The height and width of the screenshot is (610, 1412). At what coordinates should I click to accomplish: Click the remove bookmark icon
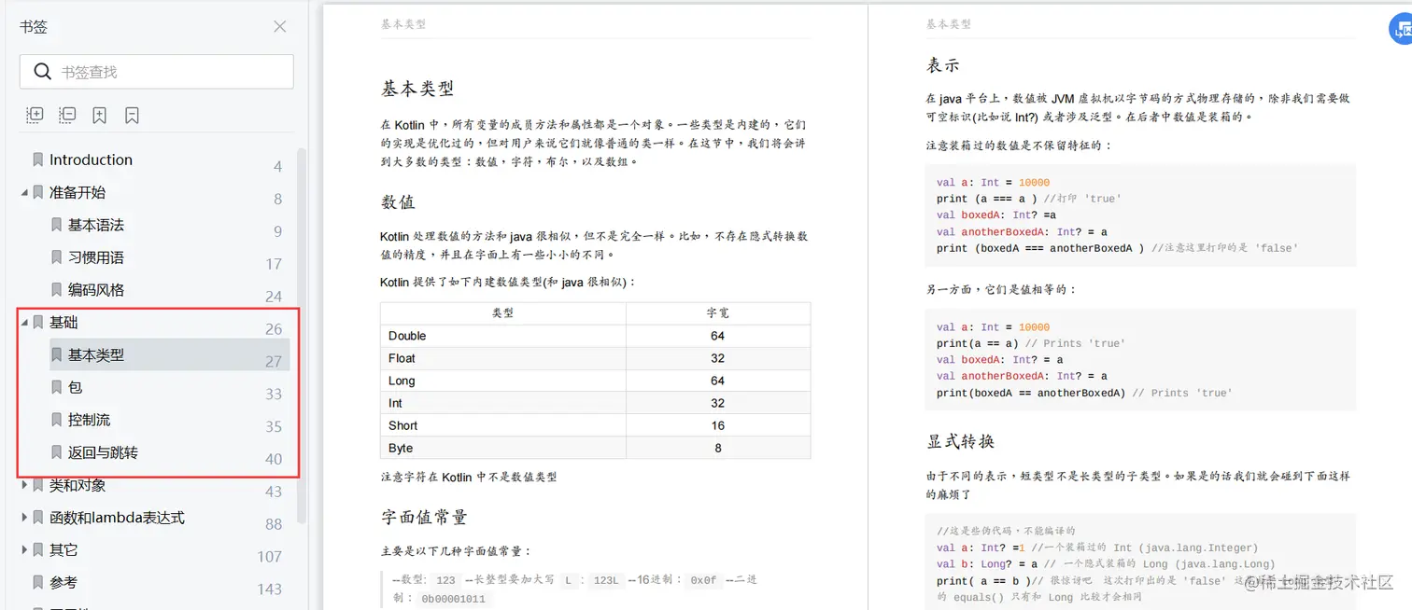(x=133, y=115)
